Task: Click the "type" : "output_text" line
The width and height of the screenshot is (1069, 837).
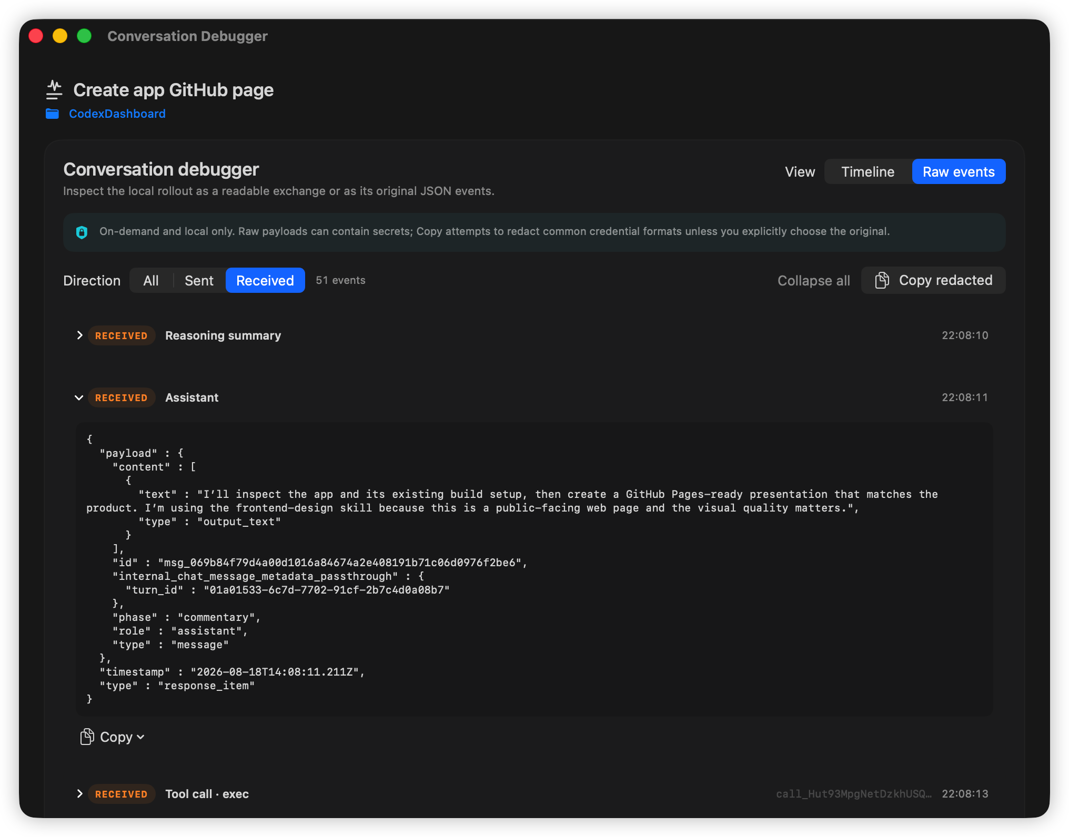Action: tap(210, 522)
